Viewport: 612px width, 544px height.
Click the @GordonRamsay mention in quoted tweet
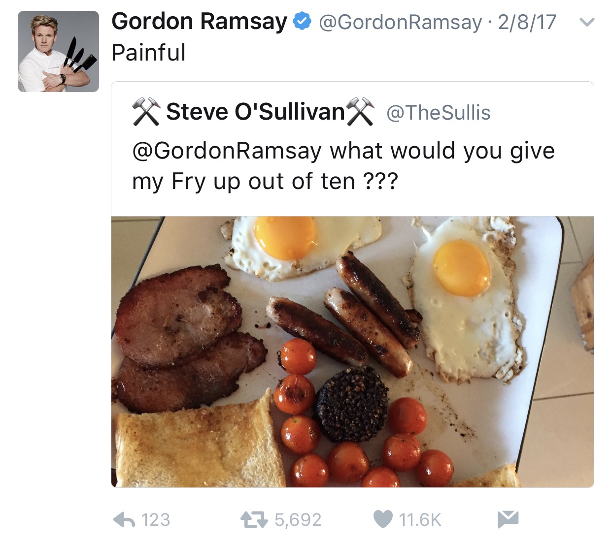[x=227, y=151]
